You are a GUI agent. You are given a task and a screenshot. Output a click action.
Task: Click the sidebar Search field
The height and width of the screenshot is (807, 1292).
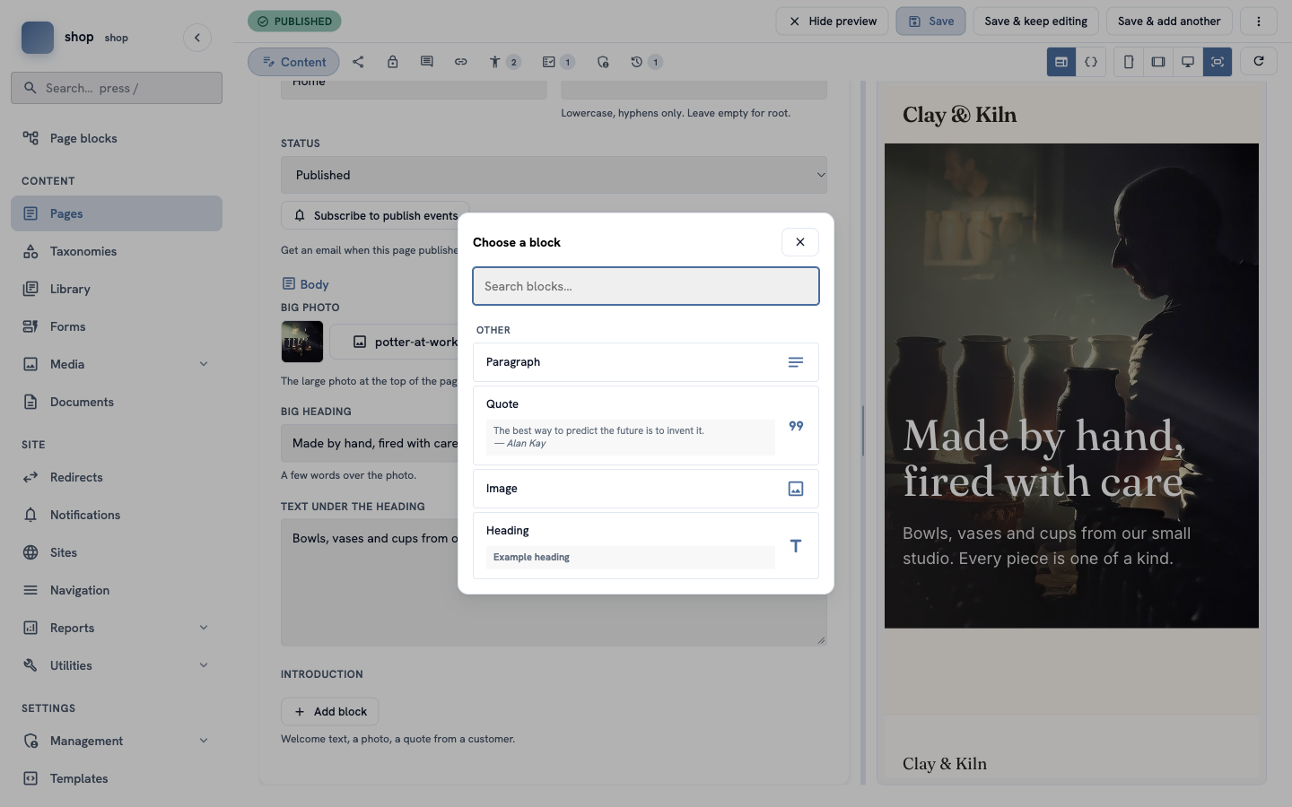pos(117,88)
